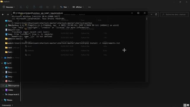Image resolution: width=190 pixels, height=107 pixels.
Task: Click the Rename icon in Explorer toolbar
Action: [41, 7]
